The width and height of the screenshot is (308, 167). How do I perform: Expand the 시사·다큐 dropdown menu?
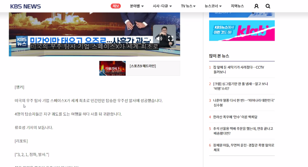(162, 6)
